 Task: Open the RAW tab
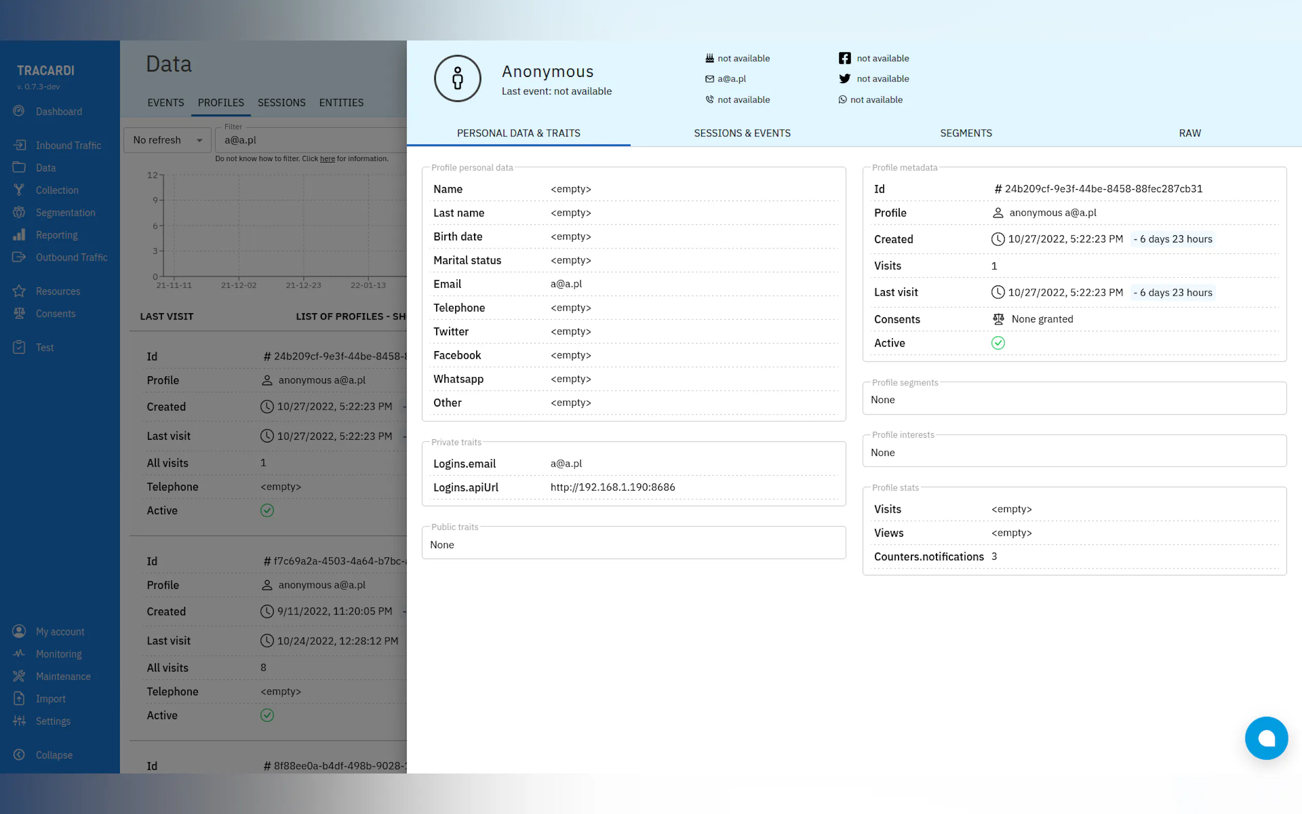(1190, 133)
